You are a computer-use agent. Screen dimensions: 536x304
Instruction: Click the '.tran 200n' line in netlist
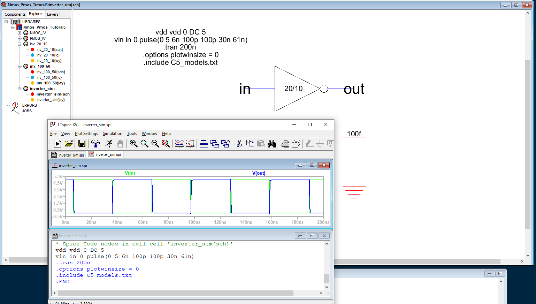click(x=73, y=263)
